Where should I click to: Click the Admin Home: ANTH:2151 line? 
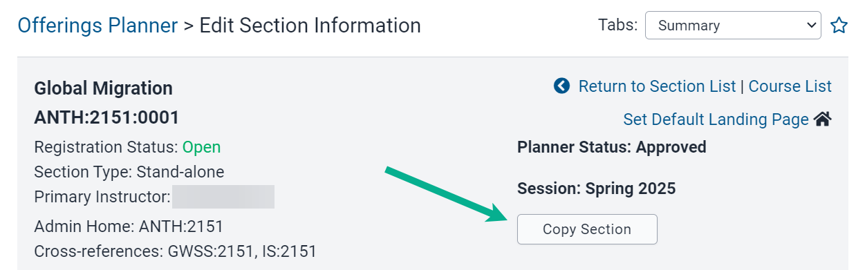click(129, 226)
